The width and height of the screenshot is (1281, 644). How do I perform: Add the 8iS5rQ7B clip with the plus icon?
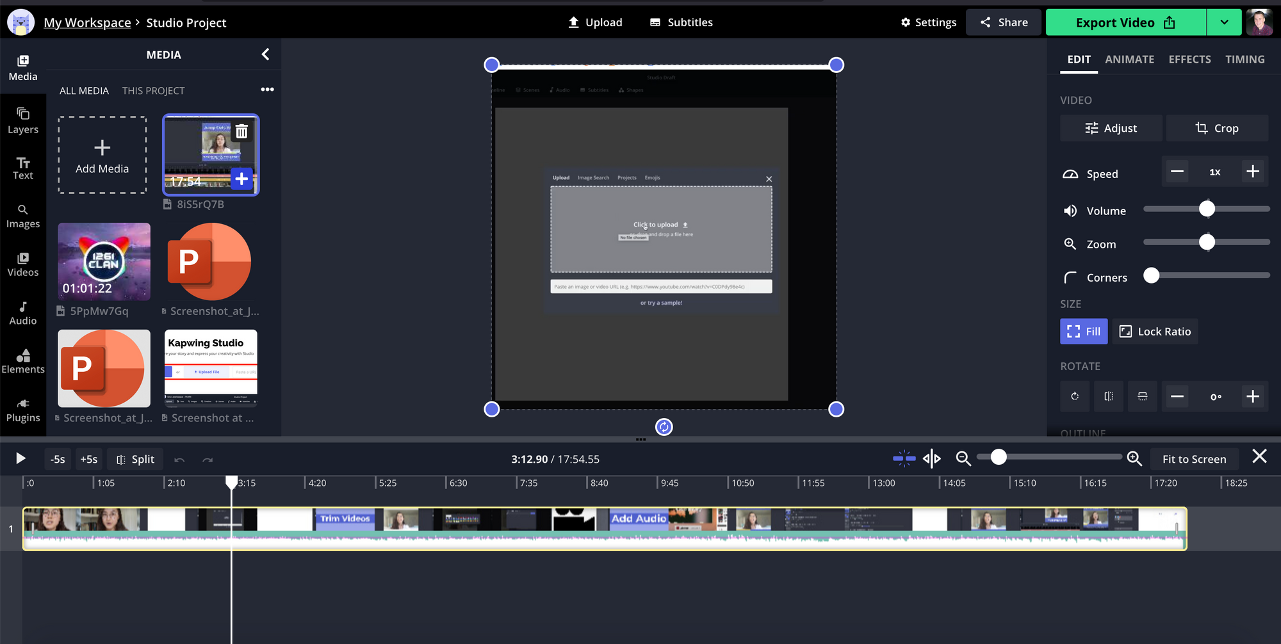241,179
